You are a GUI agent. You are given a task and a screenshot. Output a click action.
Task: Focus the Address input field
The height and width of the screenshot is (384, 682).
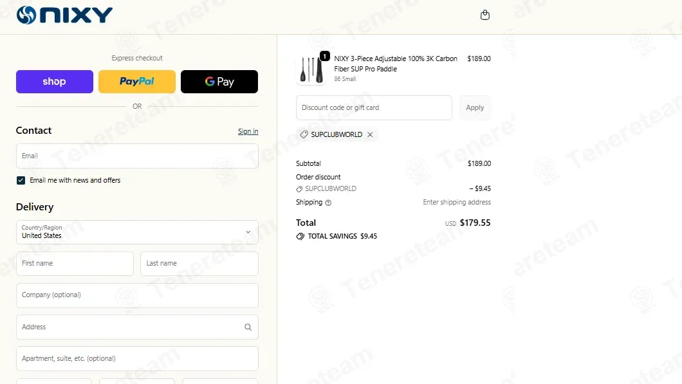click(x=137, y=327)
